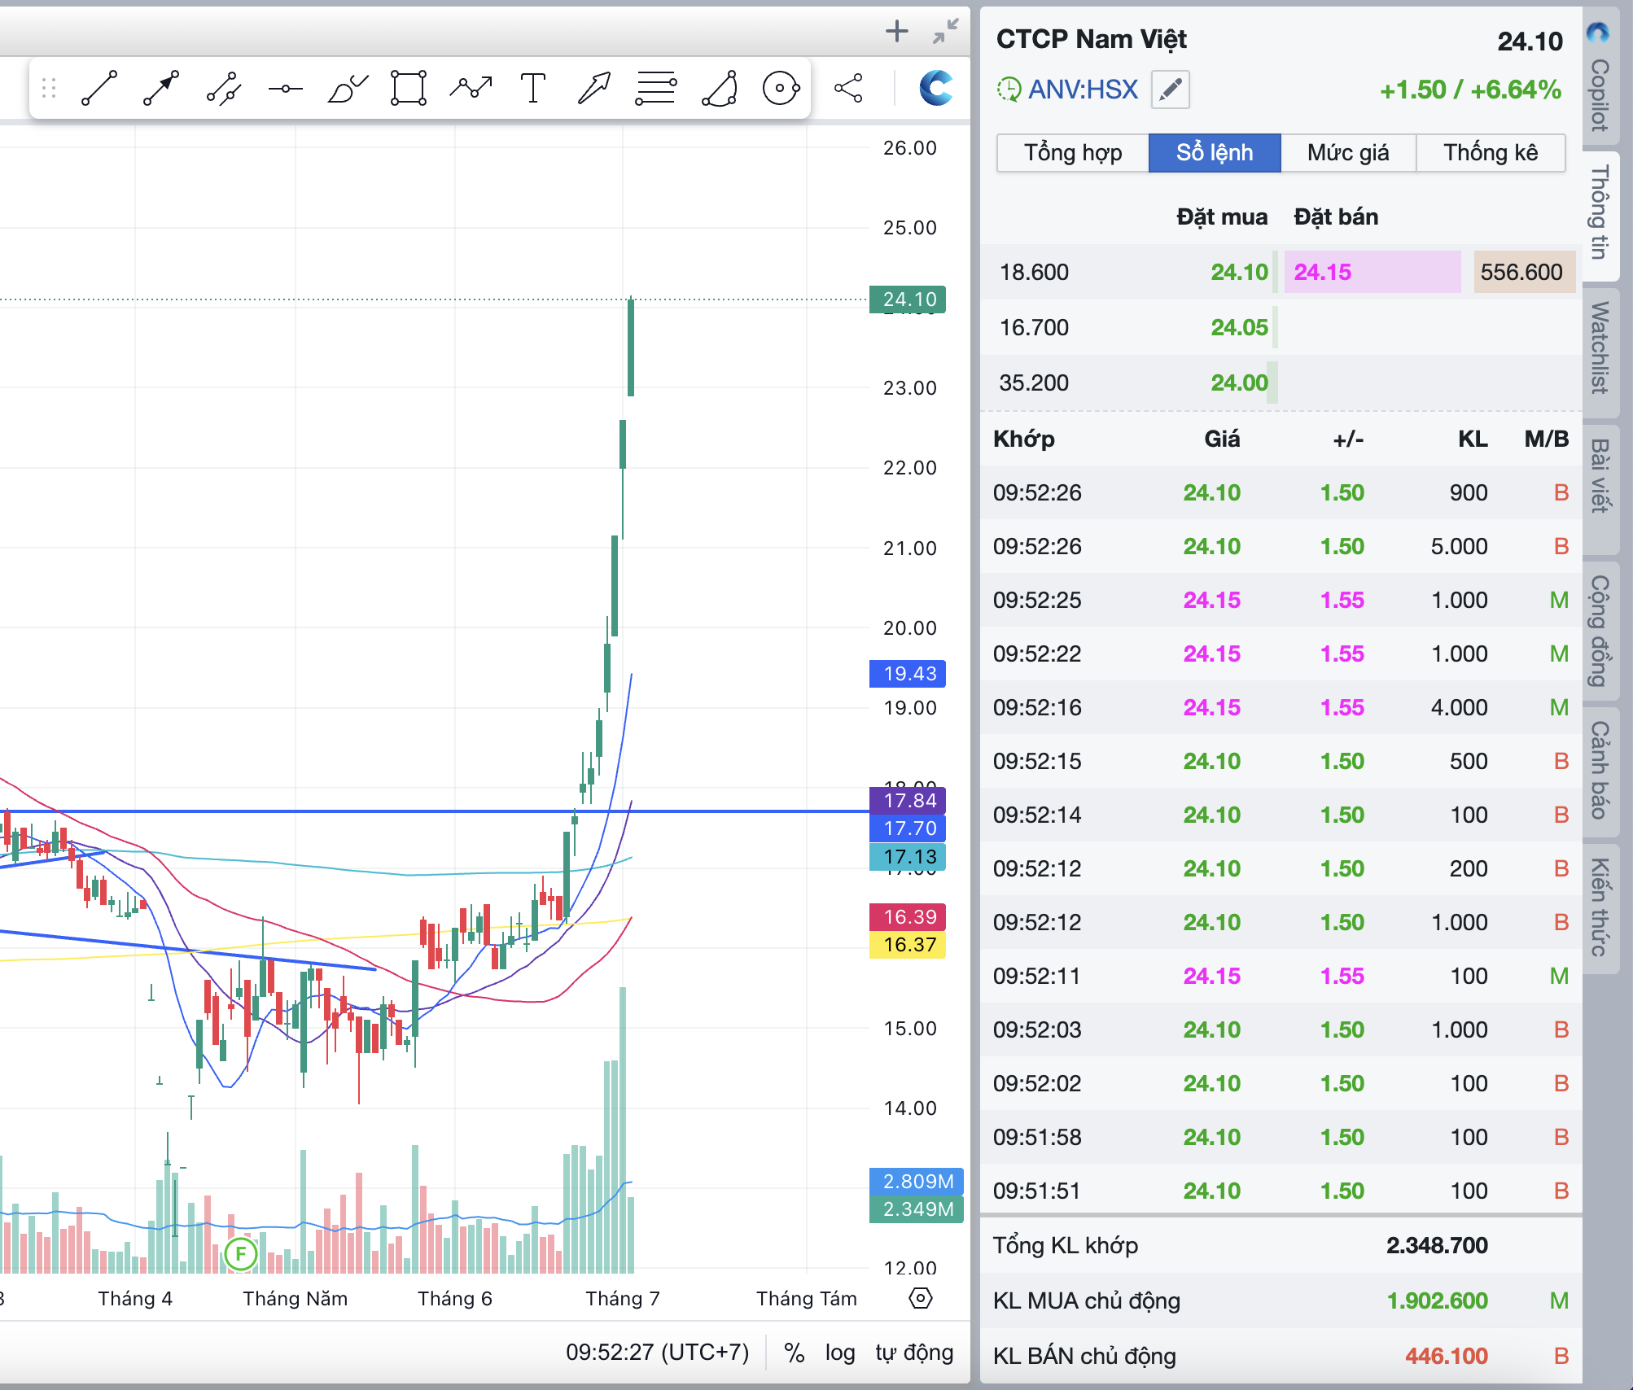Screen dimensions: 1633x1390
Task: Collapse the chart pane with arrows icon
Action: (x=946, y=32)
